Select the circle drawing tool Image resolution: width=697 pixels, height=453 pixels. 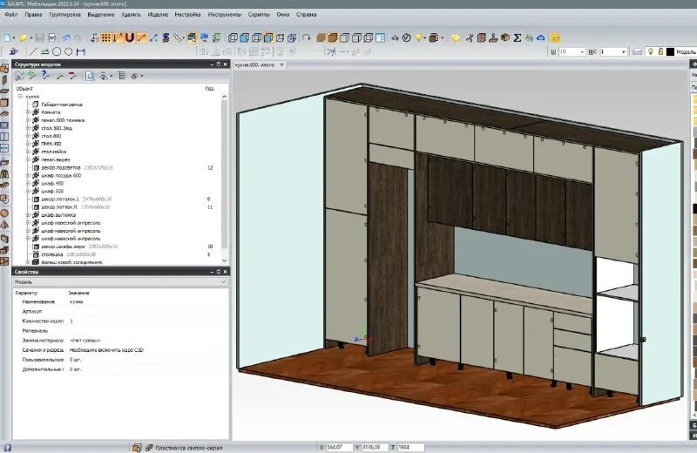57,51
